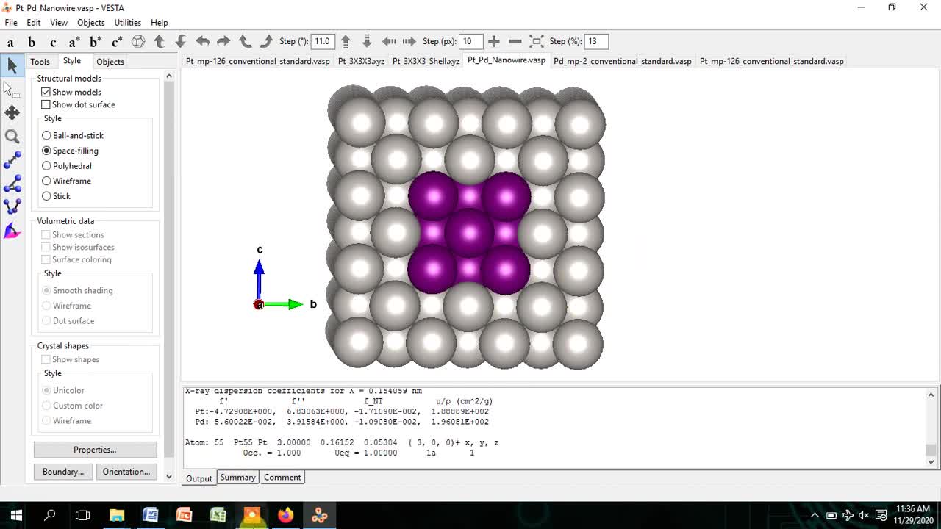The width and height of the screenshot is (941, 529).
Task: Open the View menu
Action: 59,23
